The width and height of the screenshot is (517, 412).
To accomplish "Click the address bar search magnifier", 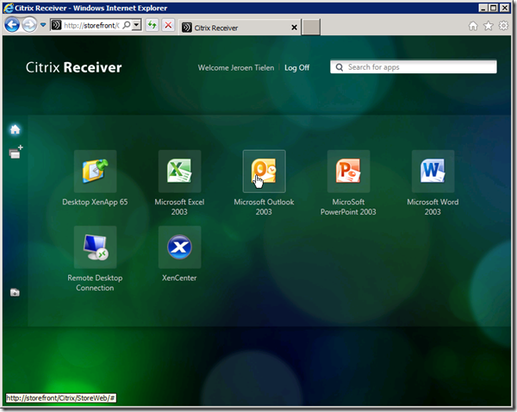I will tap(127, 25).
